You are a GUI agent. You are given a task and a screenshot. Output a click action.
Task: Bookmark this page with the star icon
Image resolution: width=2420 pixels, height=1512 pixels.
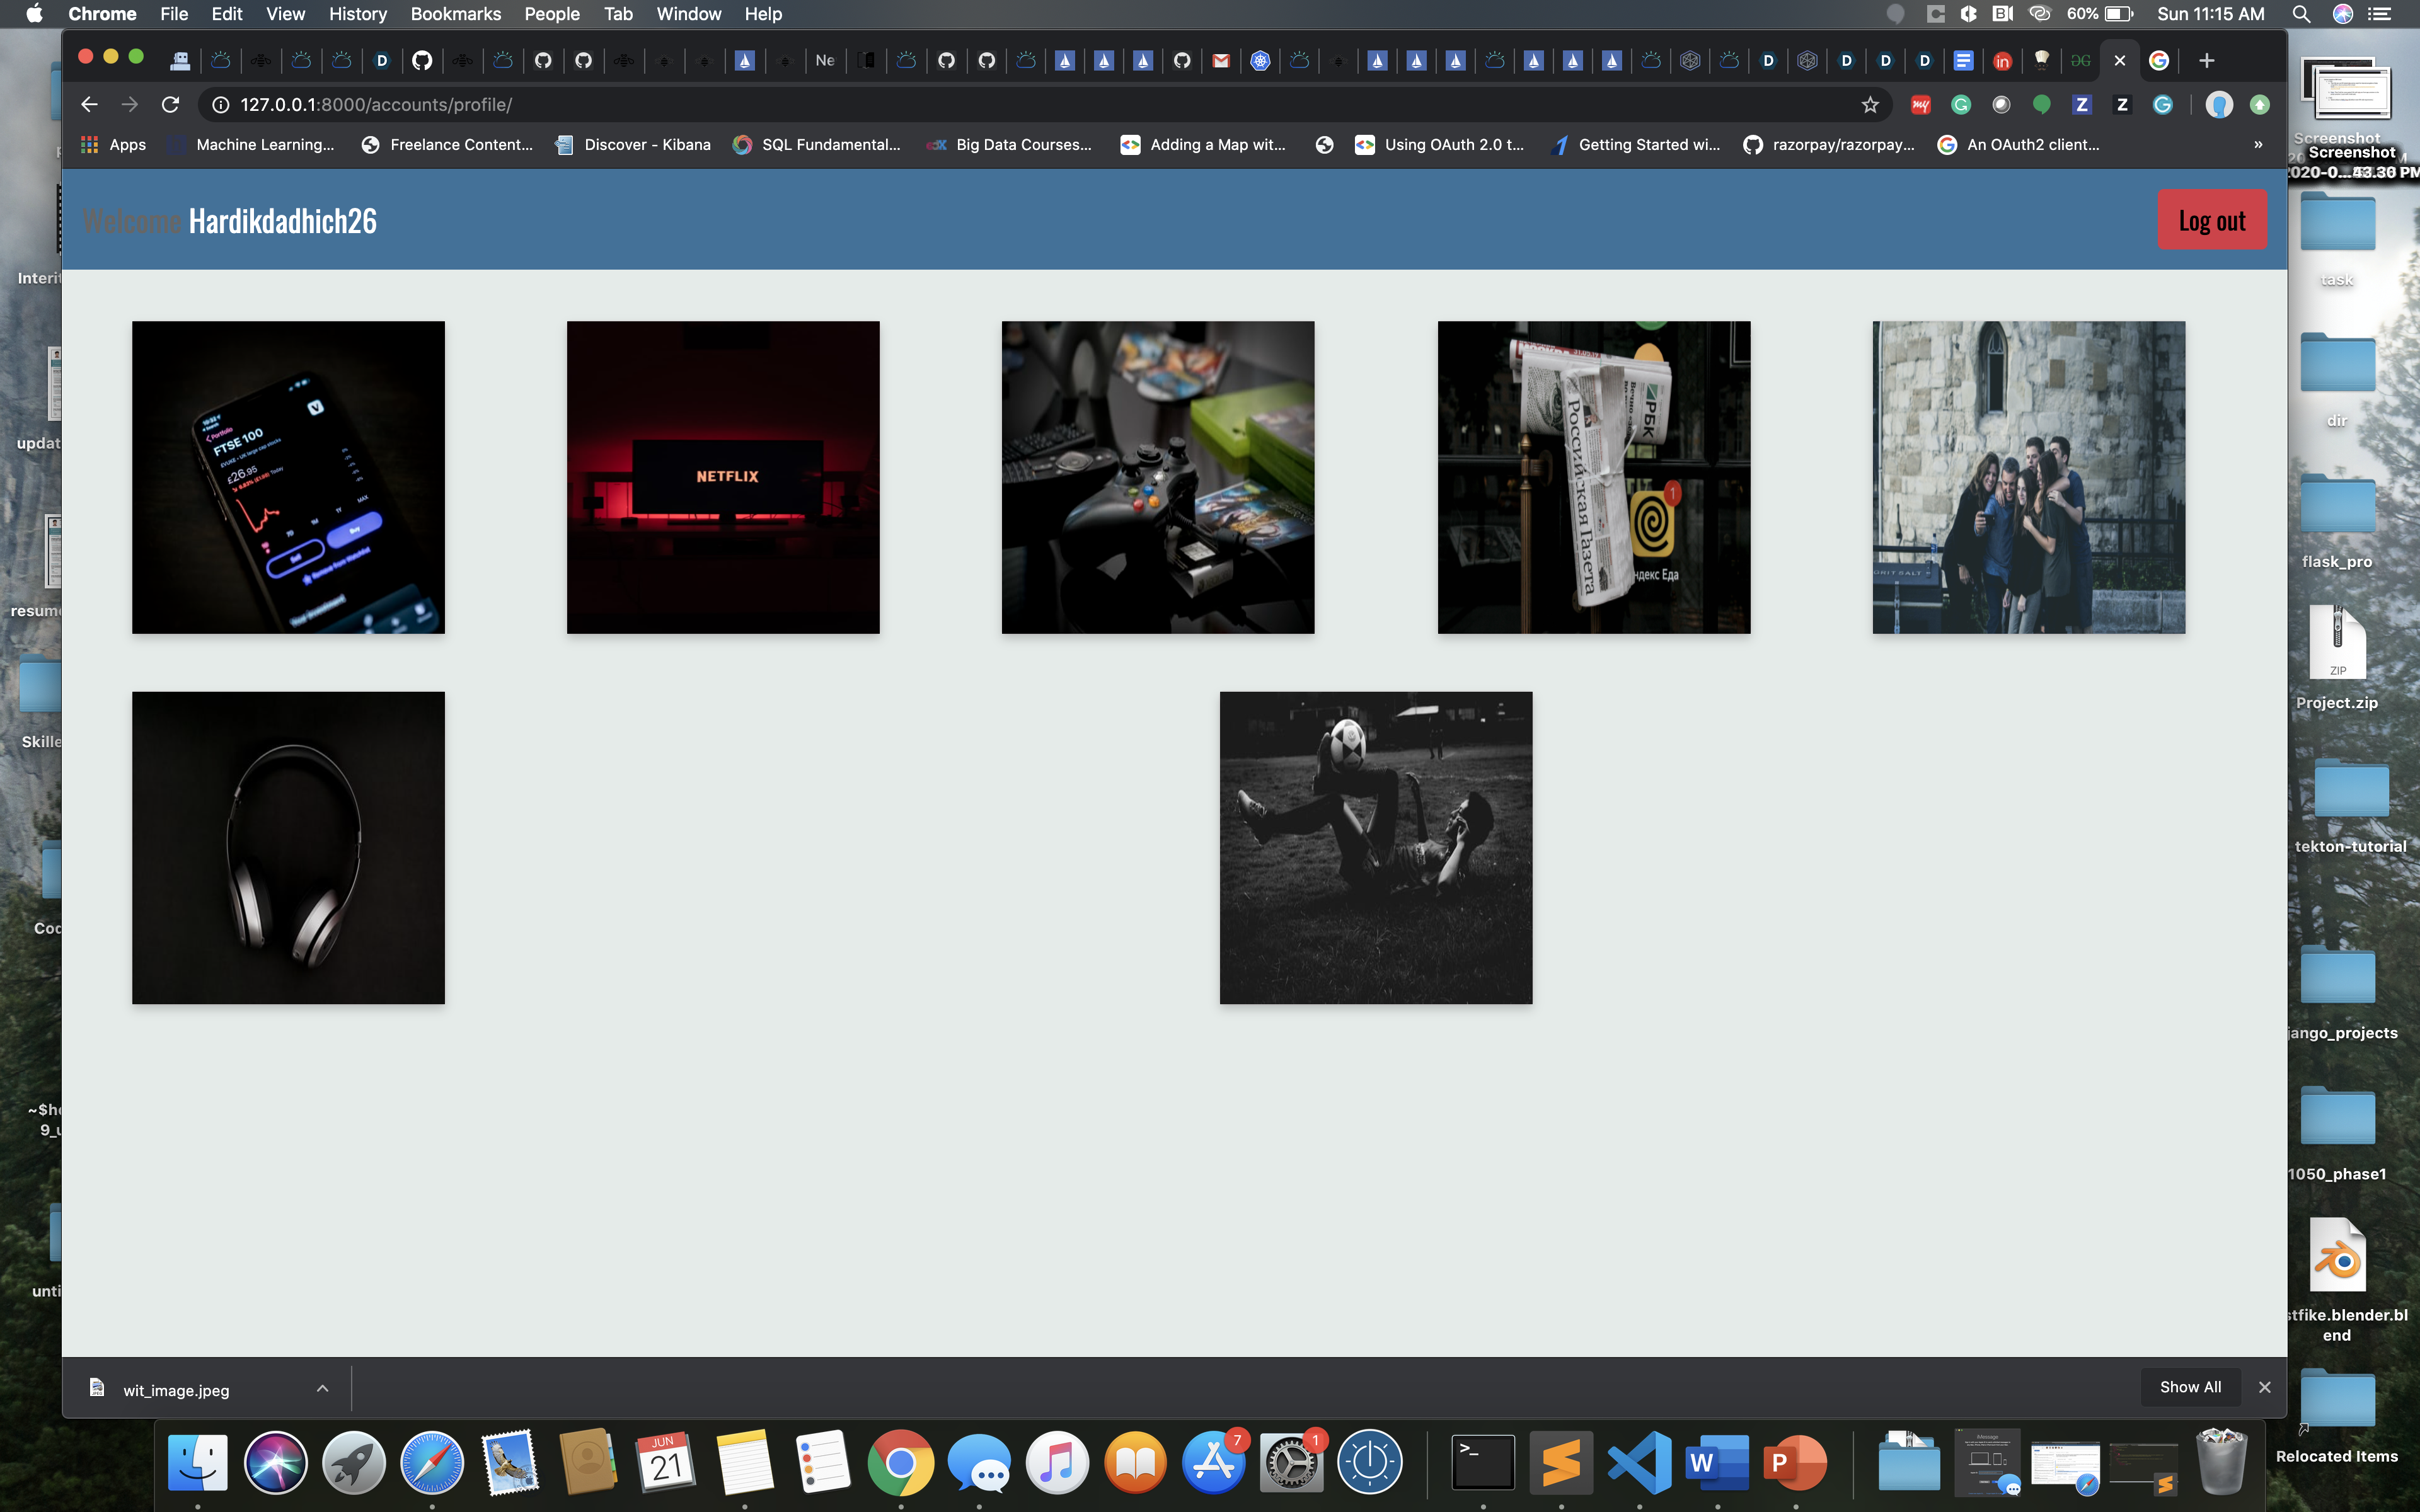[1869, 104]
